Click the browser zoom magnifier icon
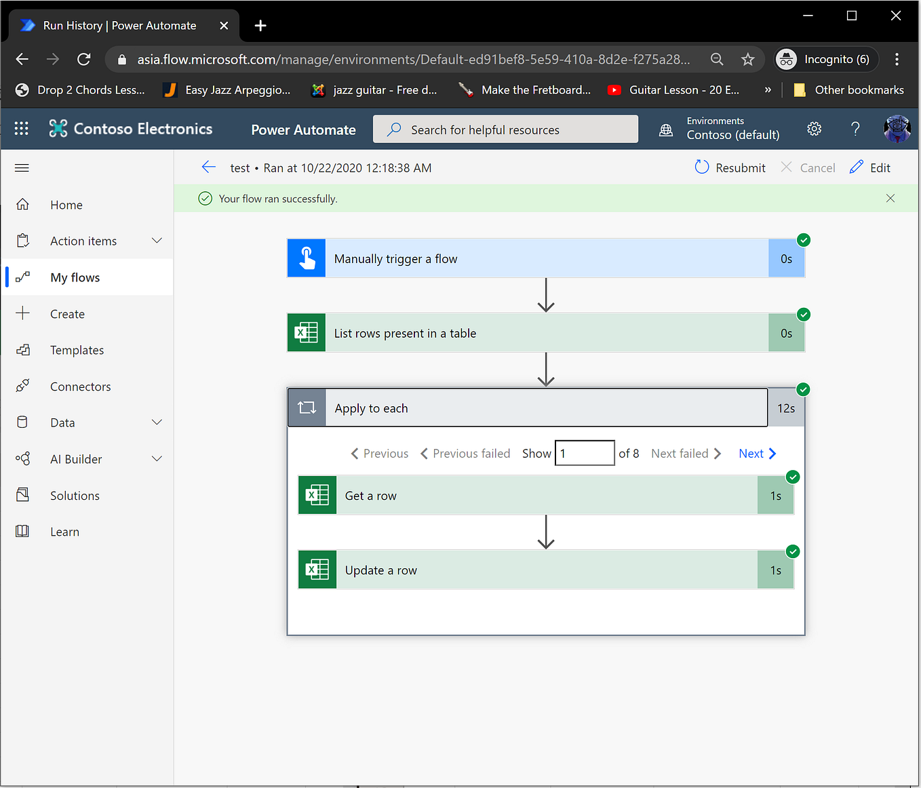Viewport: 921px width, 788px height. [x=717, y=60]
